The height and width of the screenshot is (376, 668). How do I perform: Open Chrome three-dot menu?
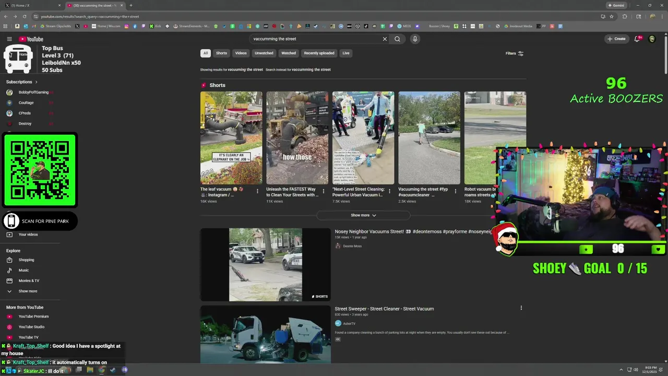coord(663,16)
